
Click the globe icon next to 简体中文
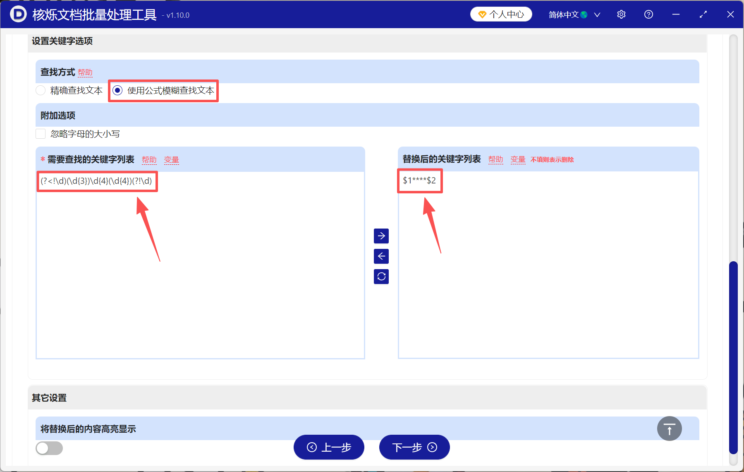[584, 14]
